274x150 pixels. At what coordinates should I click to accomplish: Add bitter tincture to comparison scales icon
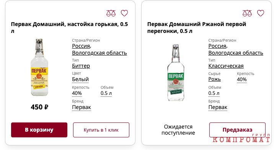click(111, 13)
